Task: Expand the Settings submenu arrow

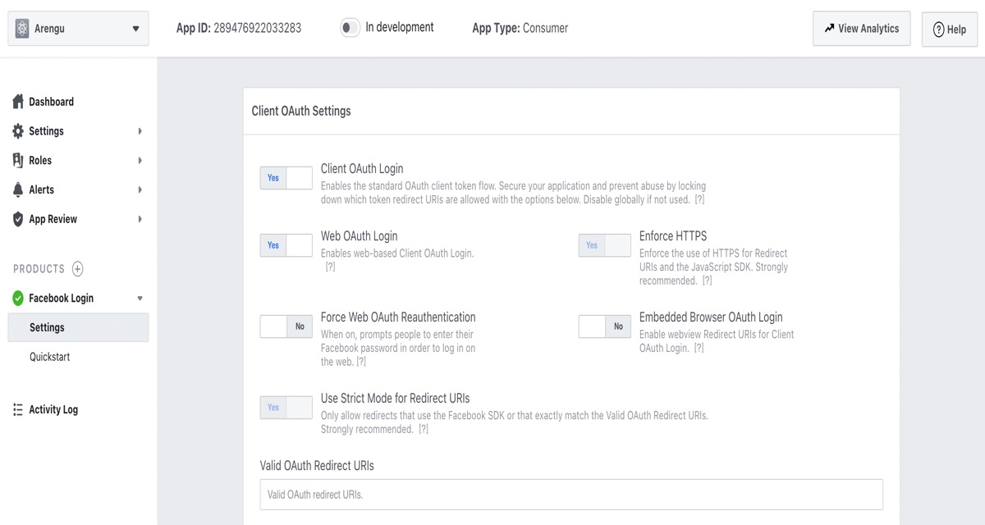Action: point(140,131)
